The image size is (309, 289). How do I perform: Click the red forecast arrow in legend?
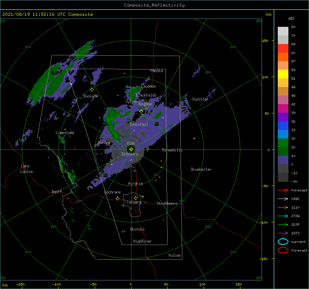pyautogui.click(x=283, y=190)
